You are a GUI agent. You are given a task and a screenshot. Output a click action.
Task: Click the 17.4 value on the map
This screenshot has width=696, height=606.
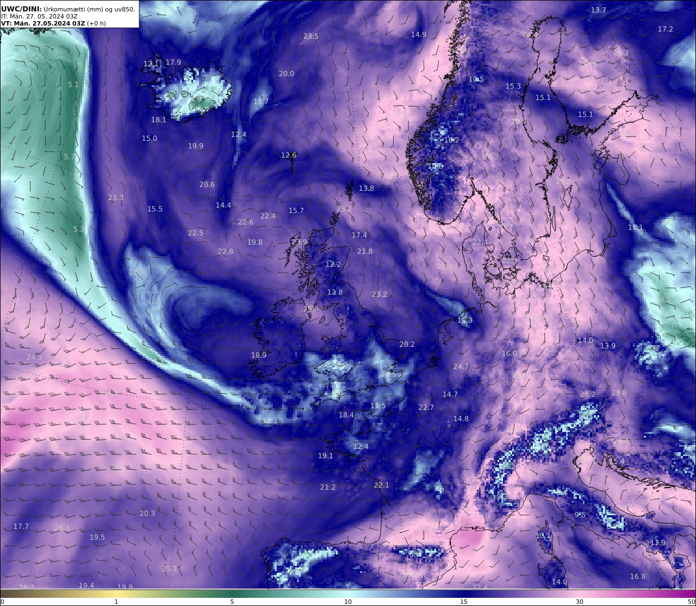359,235
